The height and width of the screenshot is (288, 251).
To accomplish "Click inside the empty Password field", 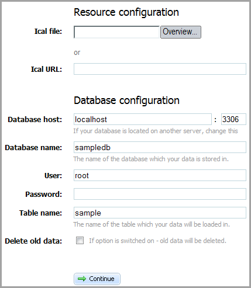I will (160, 194).
